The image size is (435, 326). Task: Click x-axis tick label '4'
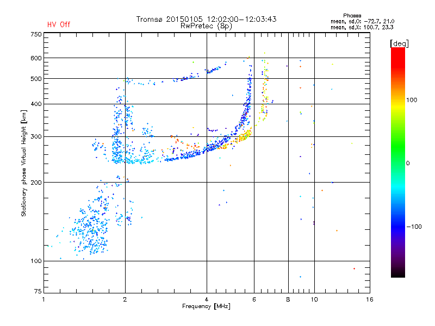207,299
